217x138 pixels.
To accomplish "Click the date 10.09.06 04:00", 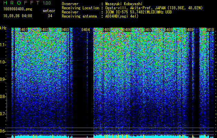I will click(x=18, y=16).
